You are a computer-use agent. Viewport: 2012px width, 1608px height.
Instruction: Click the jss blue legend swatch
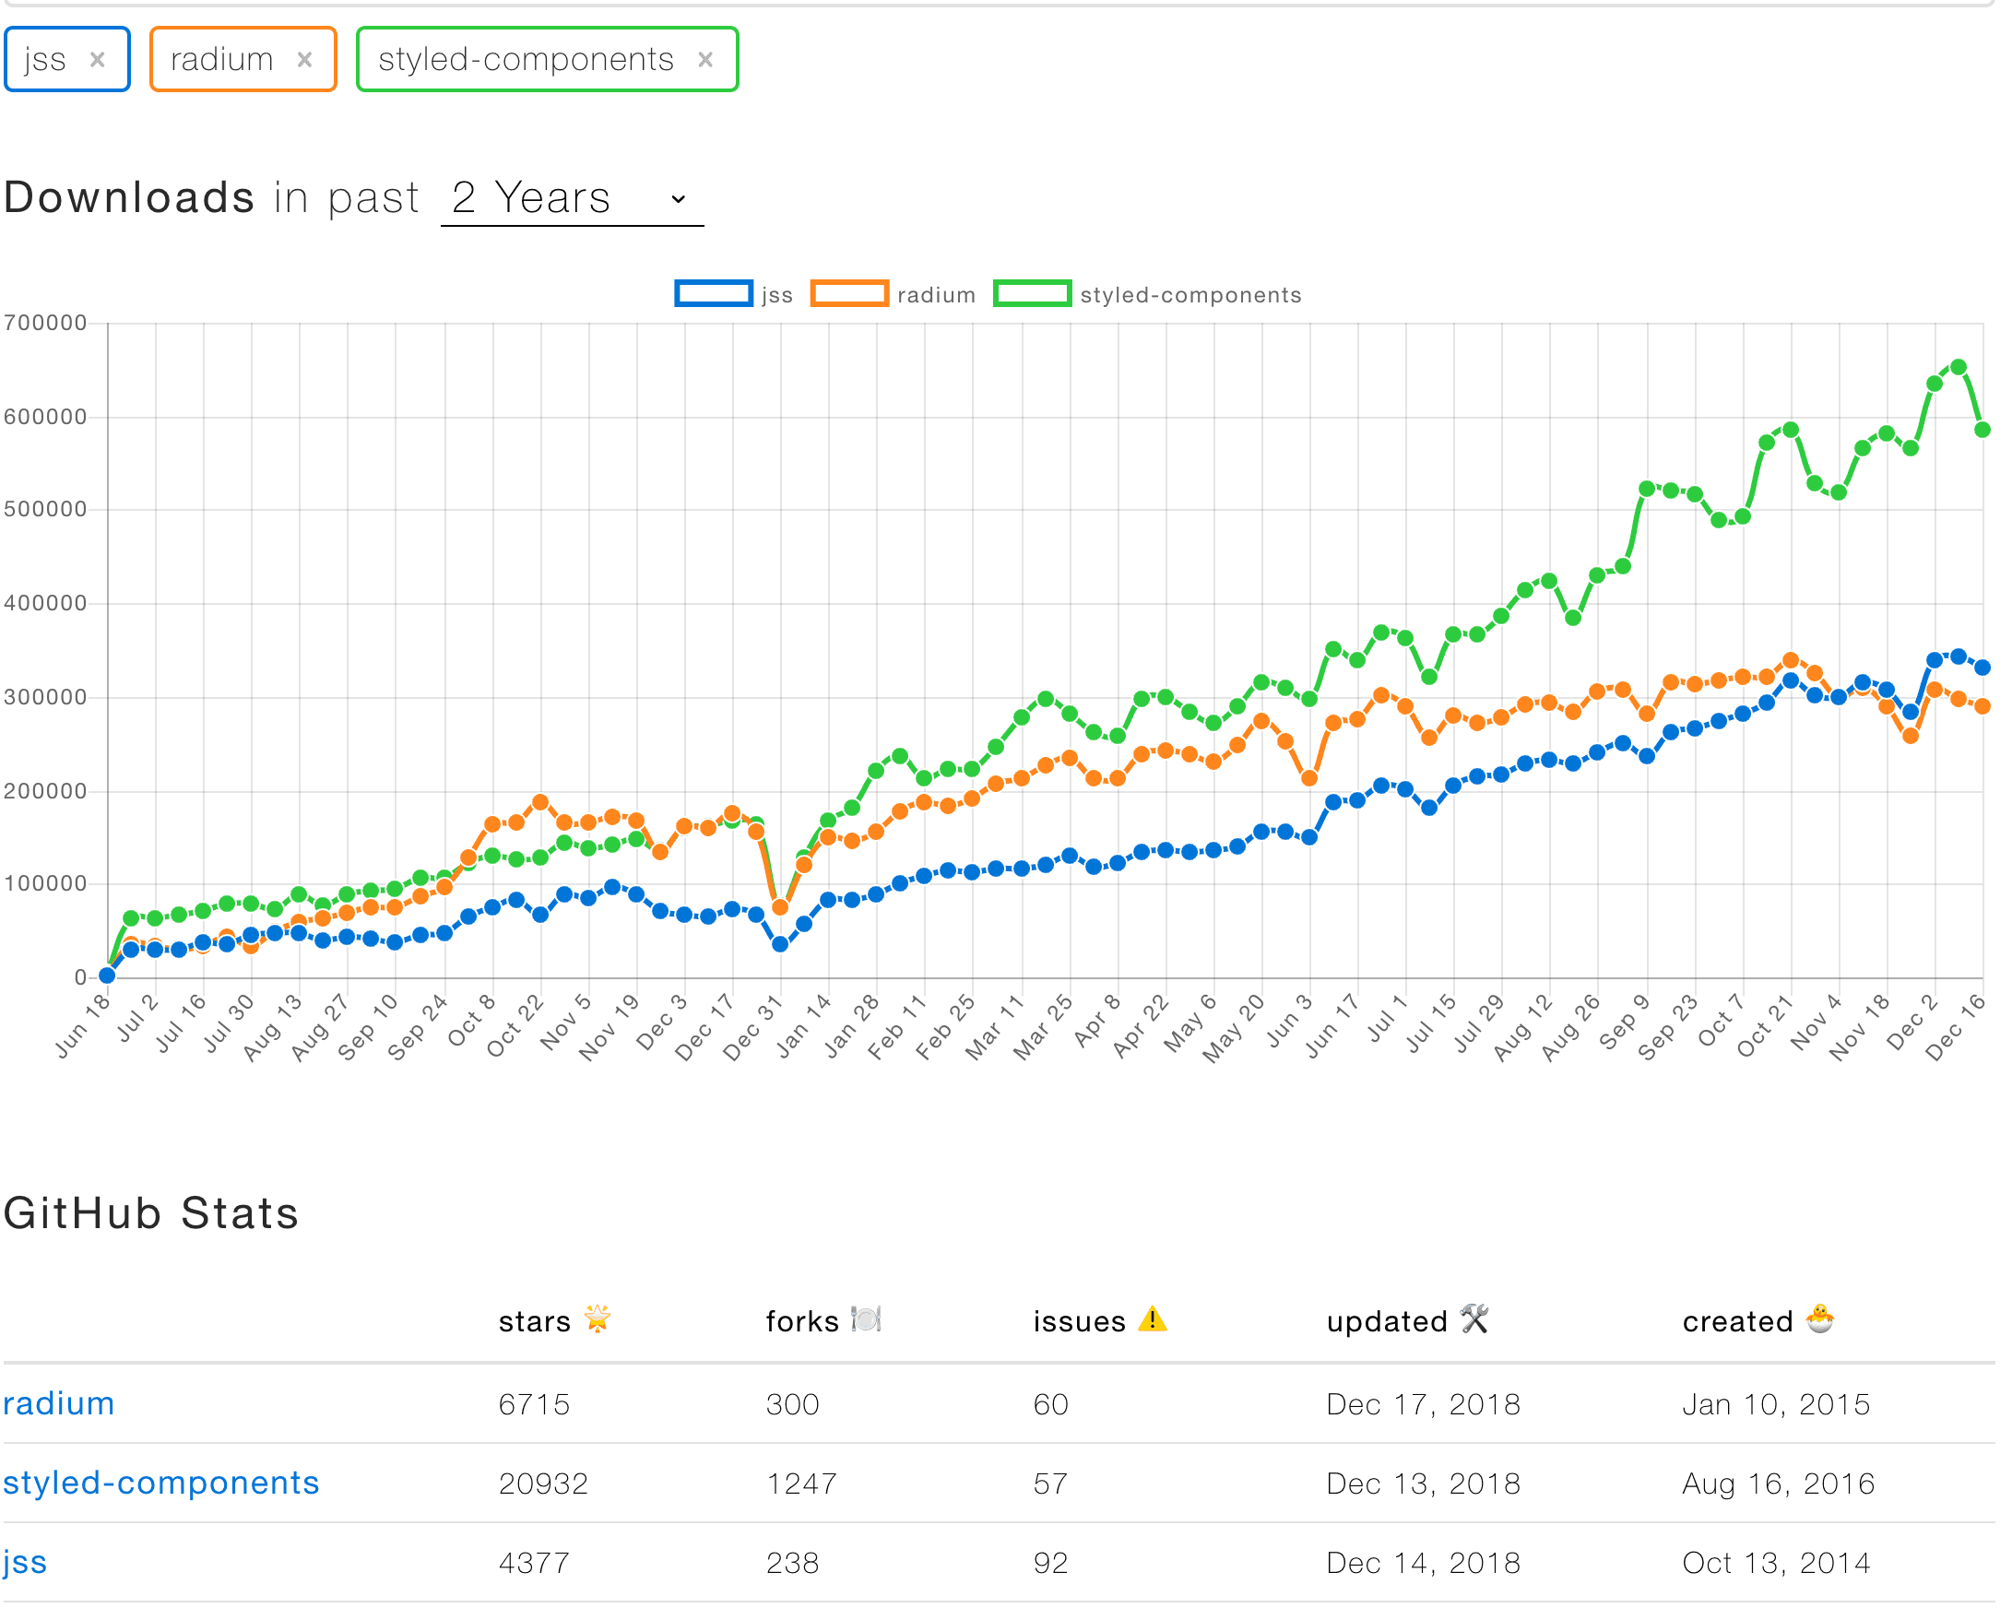[x=713, y=294]
